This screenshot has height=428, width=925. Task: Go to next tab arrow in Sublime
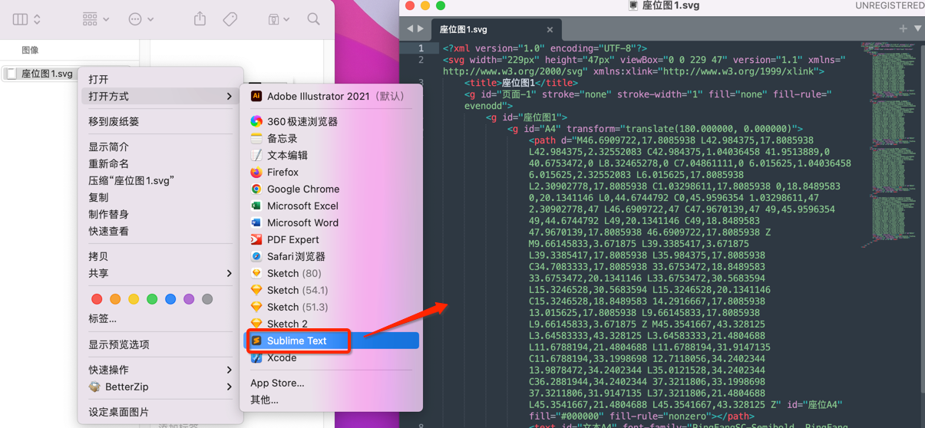click(x=420, y=29)
